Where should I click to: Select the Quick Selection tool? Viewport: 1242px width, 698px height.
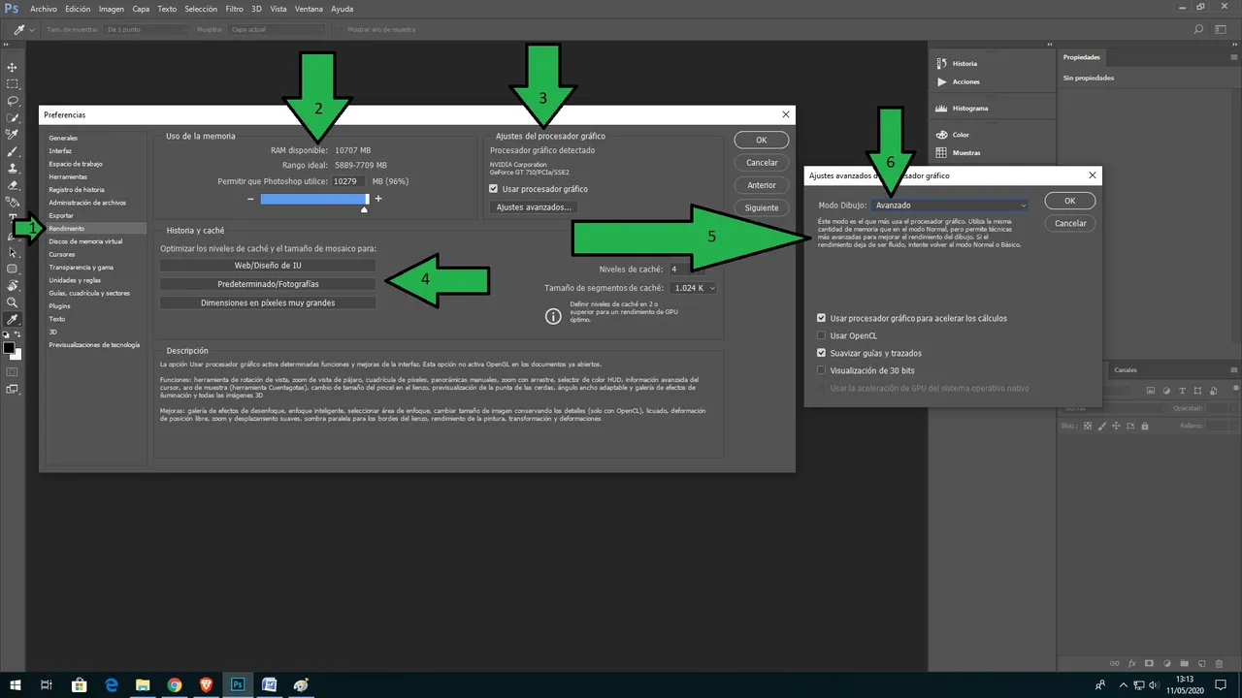pos(13,117)
